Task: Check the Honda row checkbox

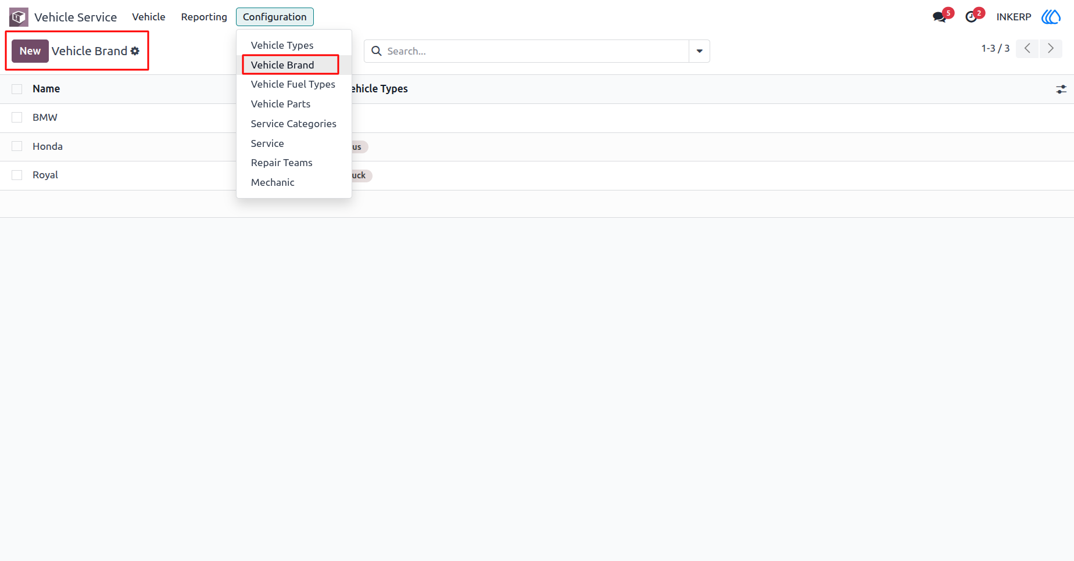Action: click(17, 146)
